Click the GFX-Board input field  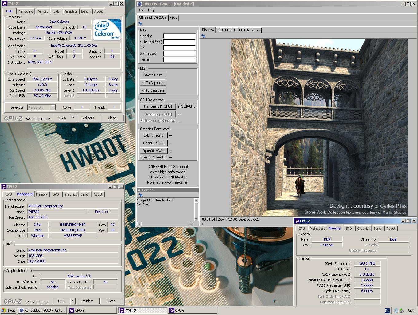tap(179, 54)
